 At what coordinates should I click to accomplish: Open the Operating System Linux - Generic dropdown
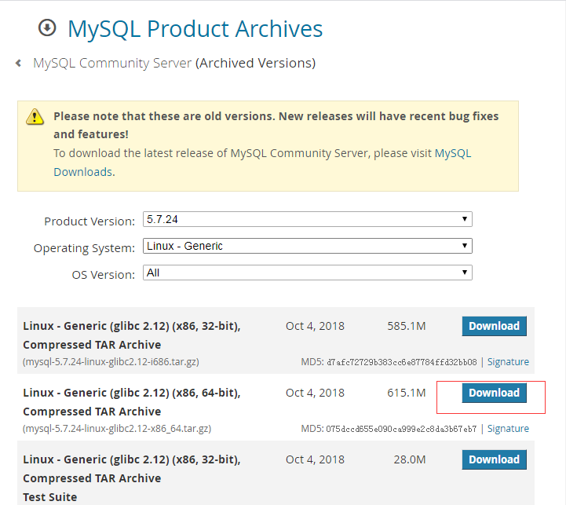tap(308, 246)
